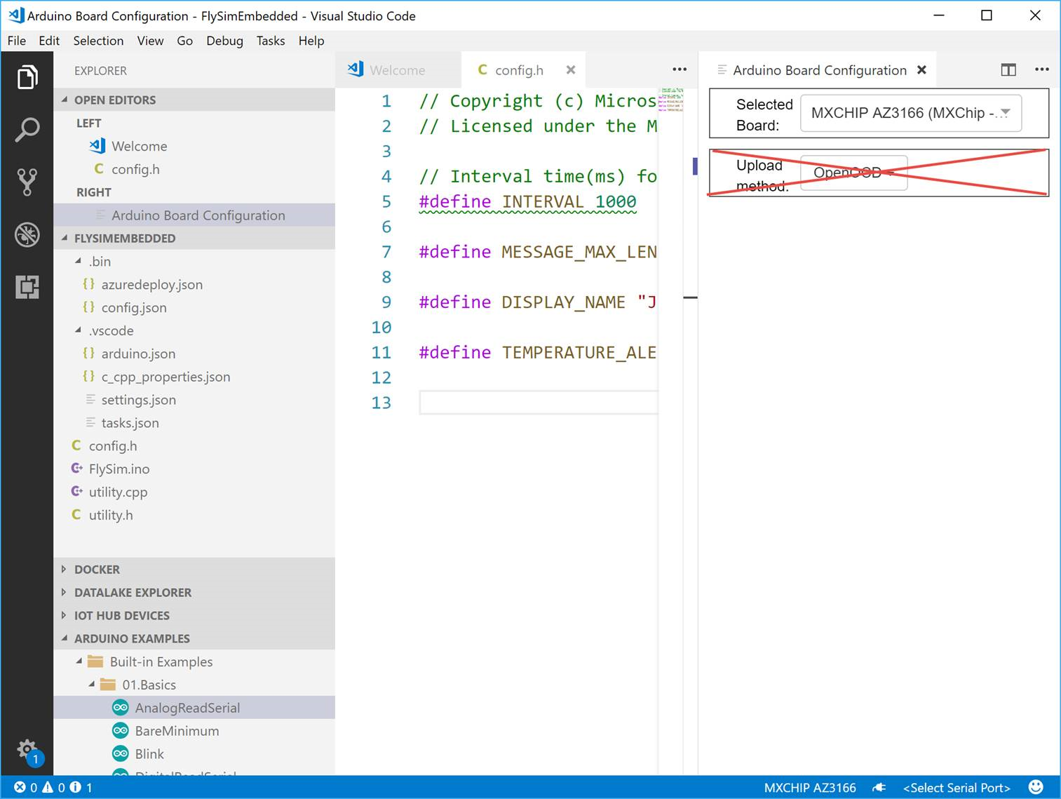Switch to the Welcome tab
This screenshot has width=1061, height=799.
(x=398, y=69)
